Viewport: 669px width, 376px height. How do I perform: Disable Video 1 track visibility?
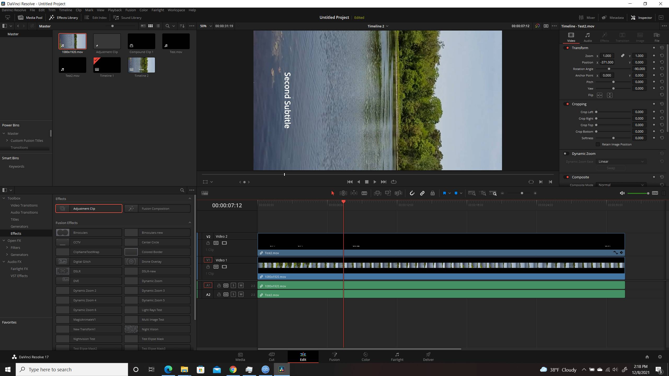pyautogui.click(x=224, y=267)
